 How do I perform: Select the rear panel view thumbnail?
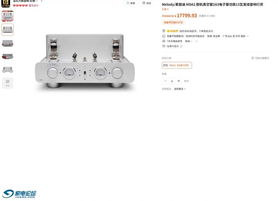[x=8, y=43]
